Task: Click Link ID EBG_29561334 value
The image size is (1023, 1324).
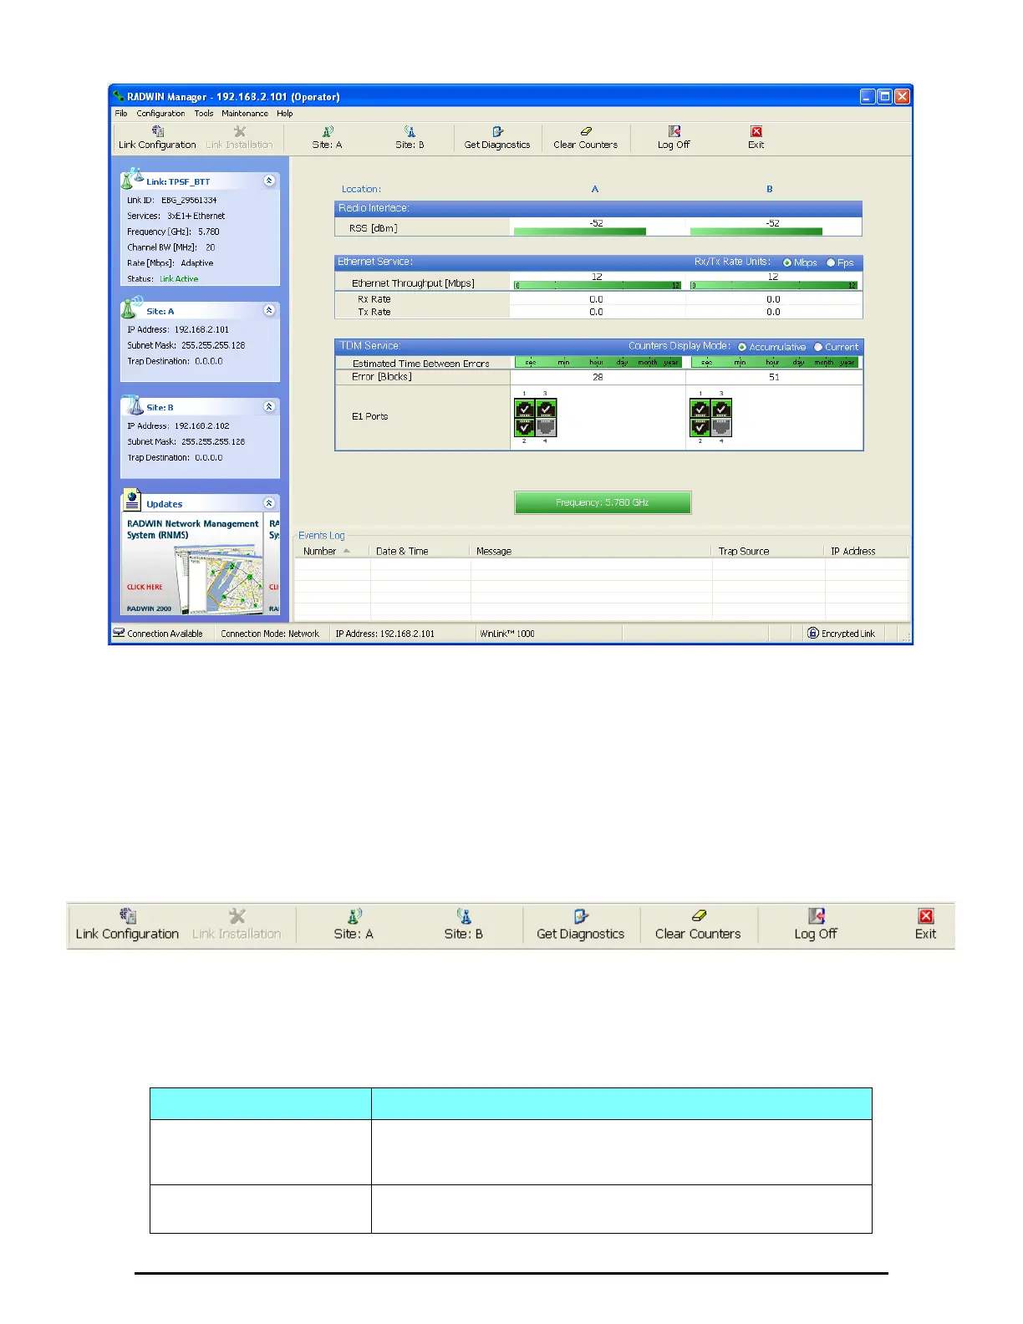Action: click(189, 200)
